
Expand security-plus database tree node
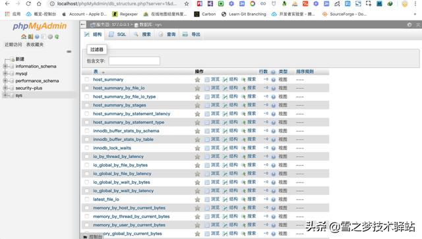pyautogui.click(x=5, y=88)
